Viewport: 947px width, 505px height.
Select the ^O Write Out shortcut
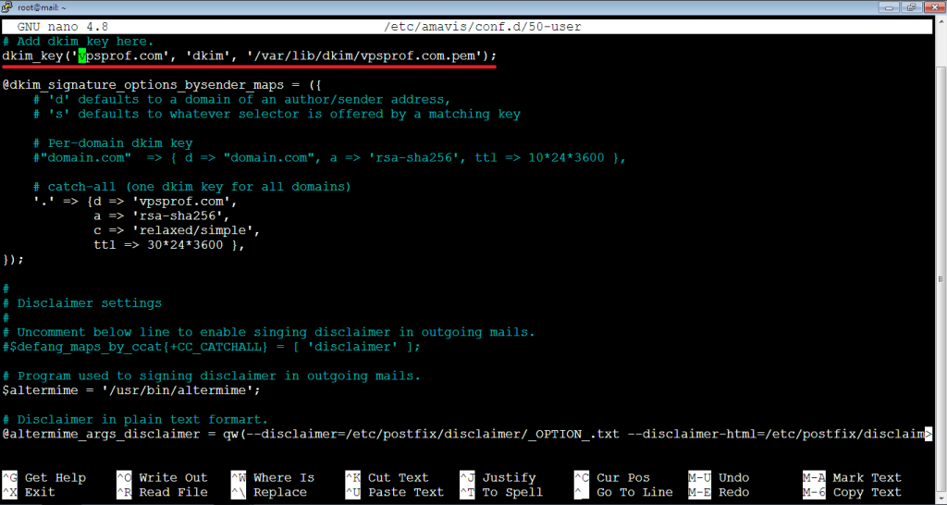click(161, 478)
